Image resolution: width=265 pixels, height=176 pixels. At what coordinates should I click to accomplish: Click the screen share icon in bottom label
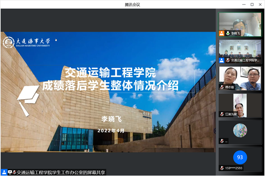[x=10, y=172]
